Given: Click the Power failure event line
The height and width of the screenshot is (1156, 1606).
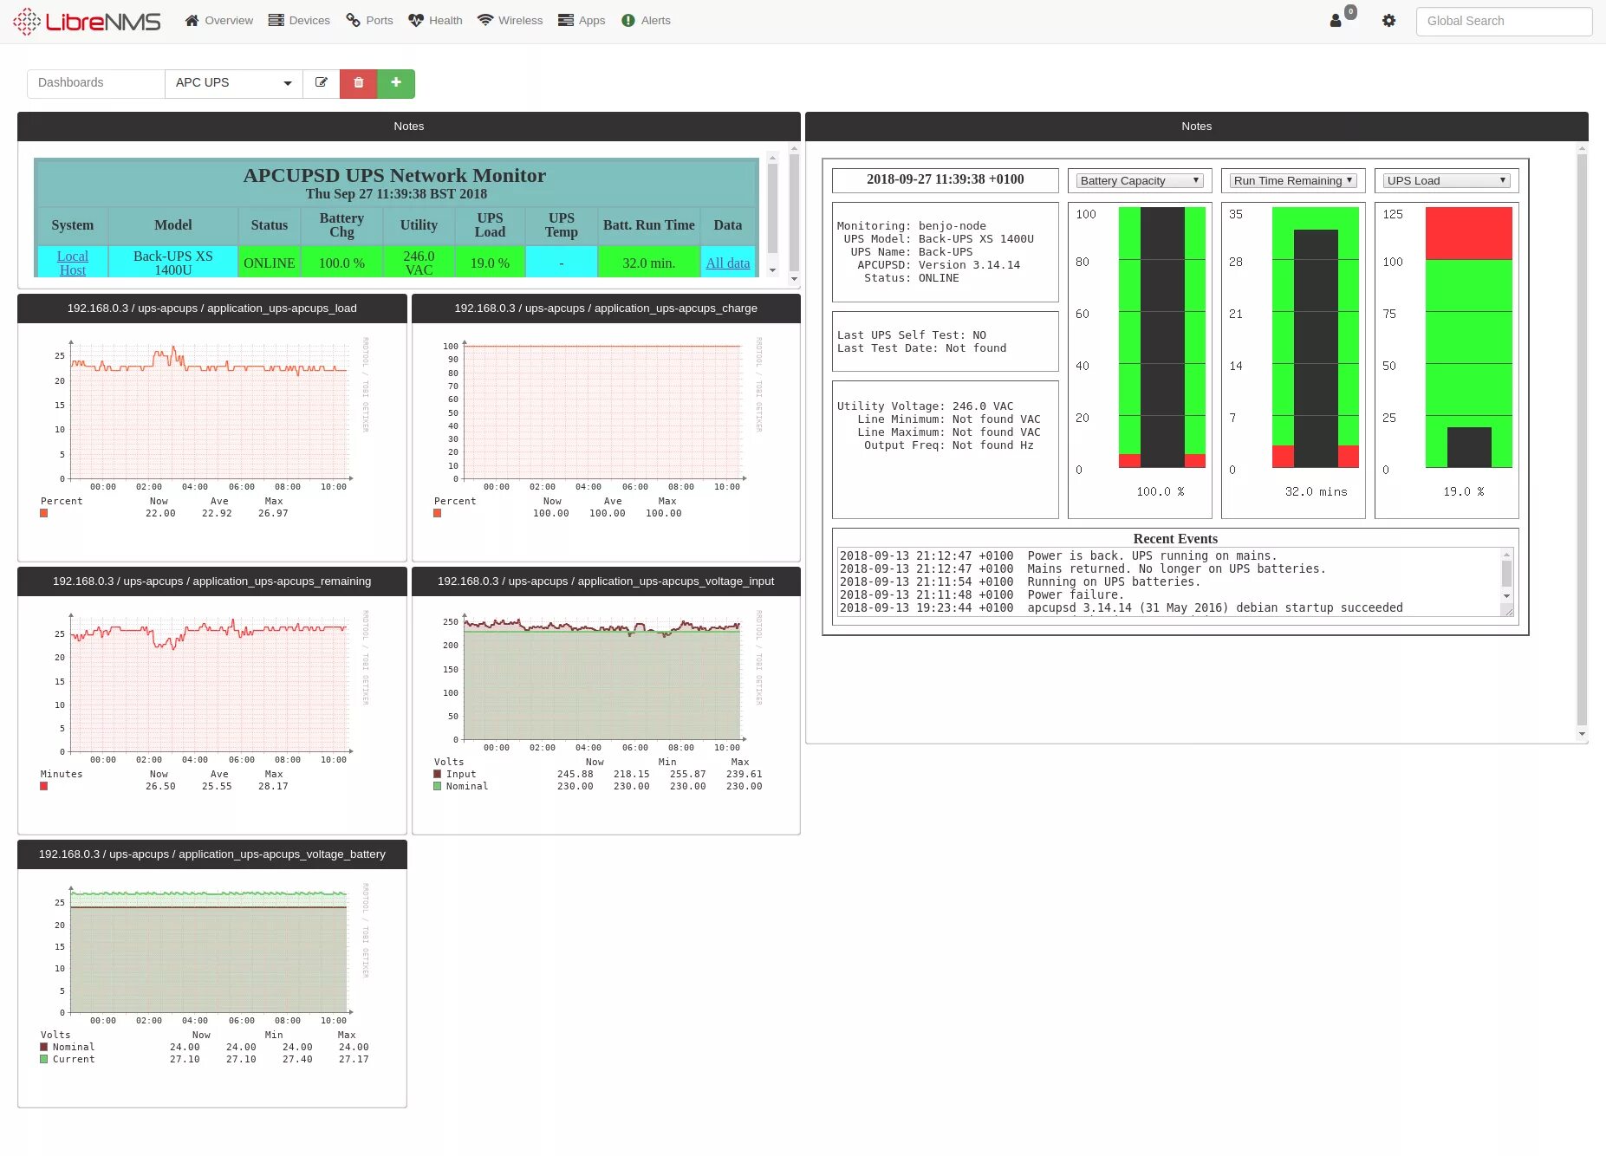Looking at the screenshot, I should (982, 595).
